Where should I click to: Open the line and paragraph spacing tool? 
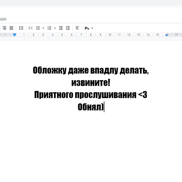point(21,28)
